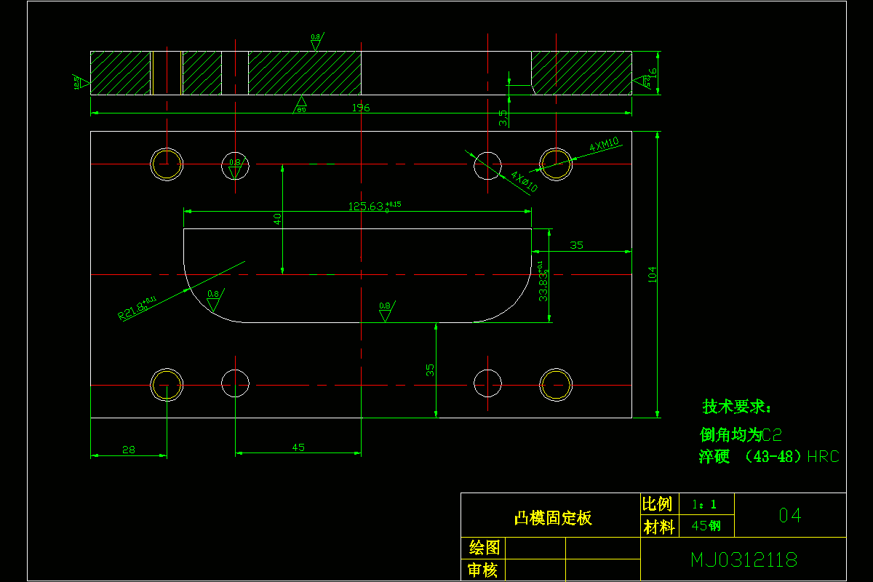Select the title 凸模固定板

pyautogui.click(x=553, y=518)
